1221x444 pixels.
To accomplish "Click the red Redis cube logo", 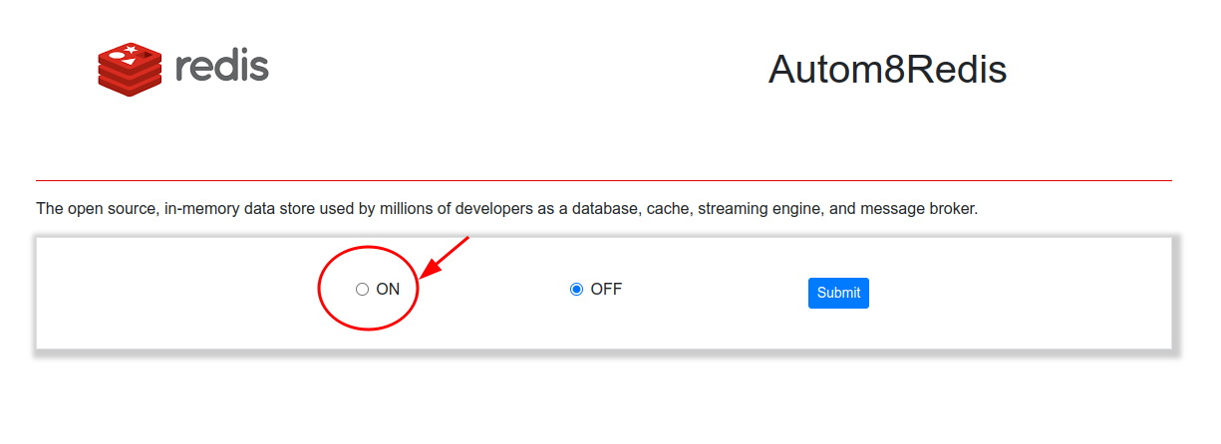I will 130,70.
